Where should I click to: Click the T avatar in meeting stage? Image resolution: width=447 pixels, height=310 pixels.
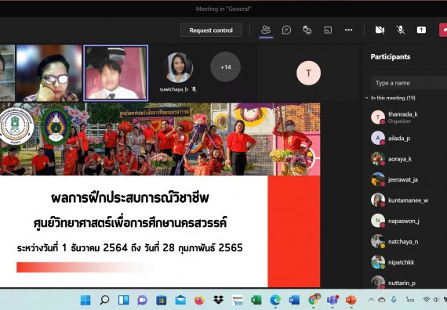coord(308,73)
